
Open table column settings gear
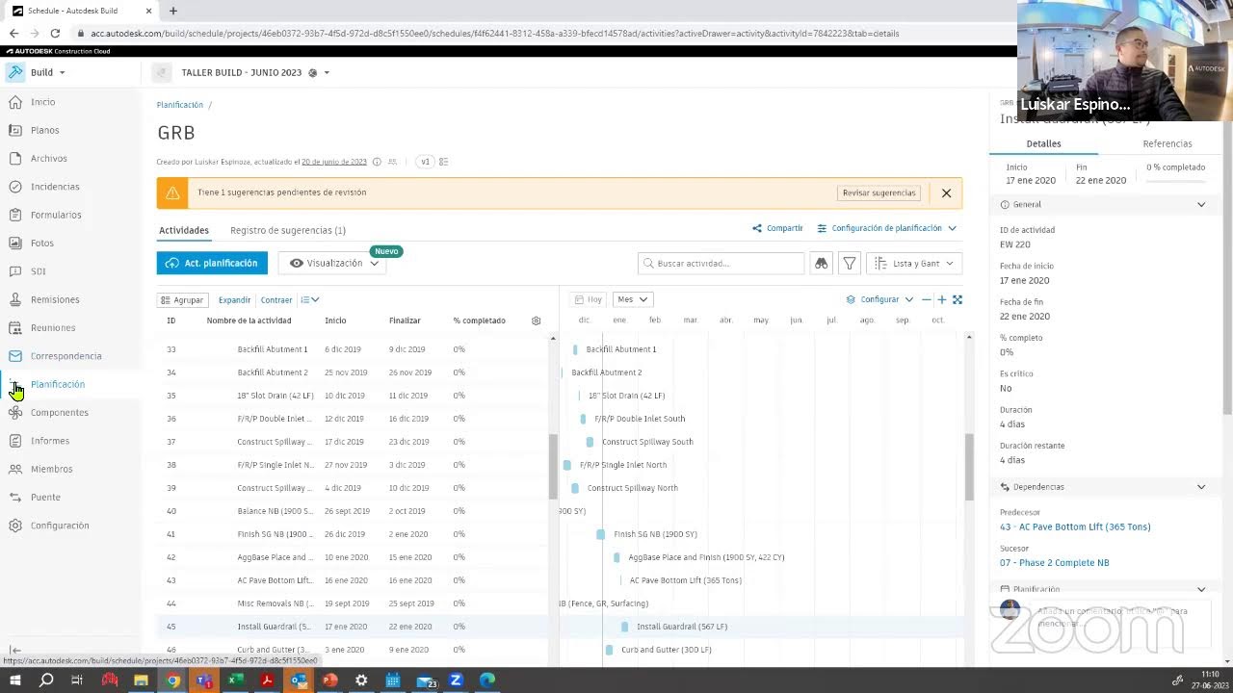tap(537, 321)
